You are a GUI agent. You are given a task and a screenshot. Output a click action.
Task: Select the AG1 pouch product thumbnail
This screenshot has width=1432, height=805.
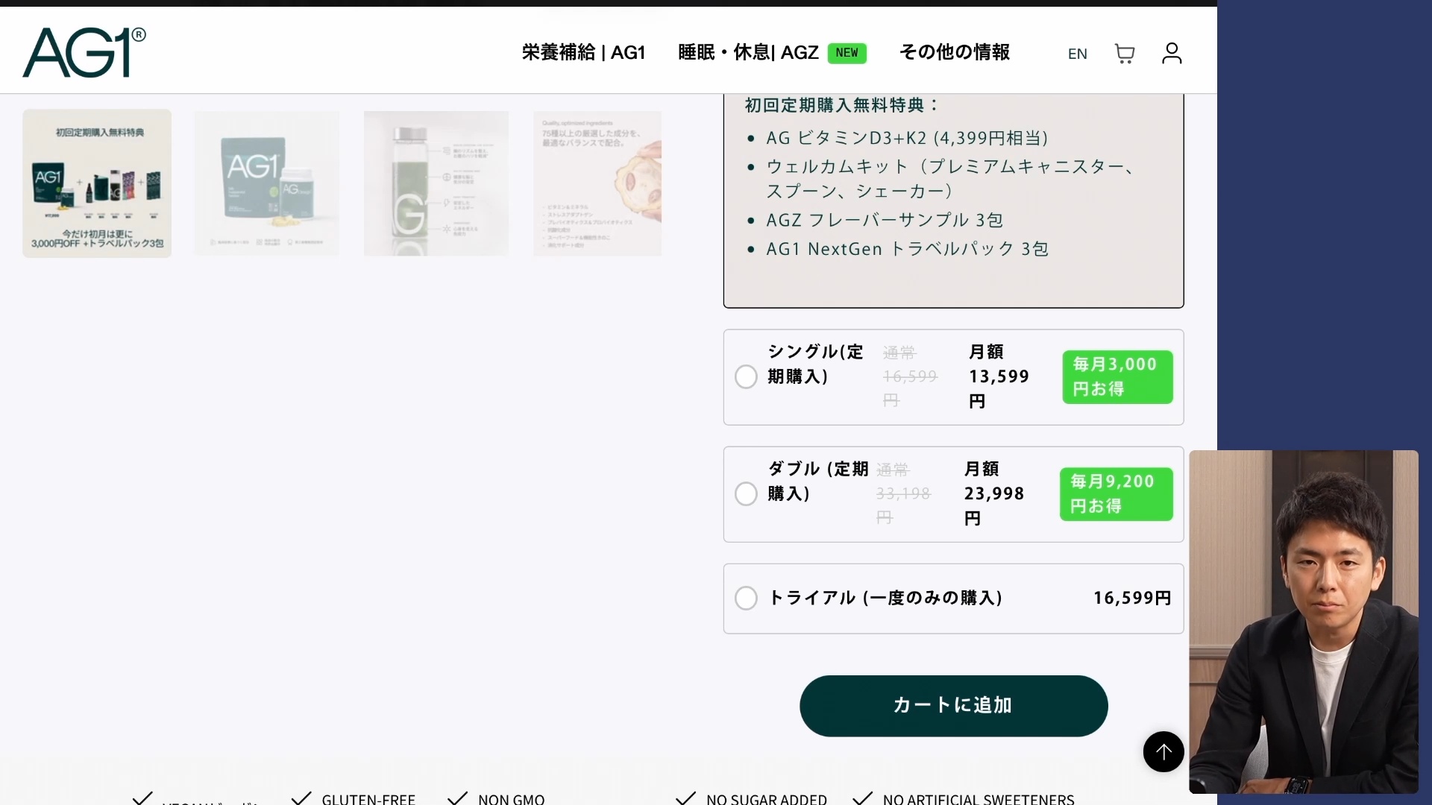266,183
